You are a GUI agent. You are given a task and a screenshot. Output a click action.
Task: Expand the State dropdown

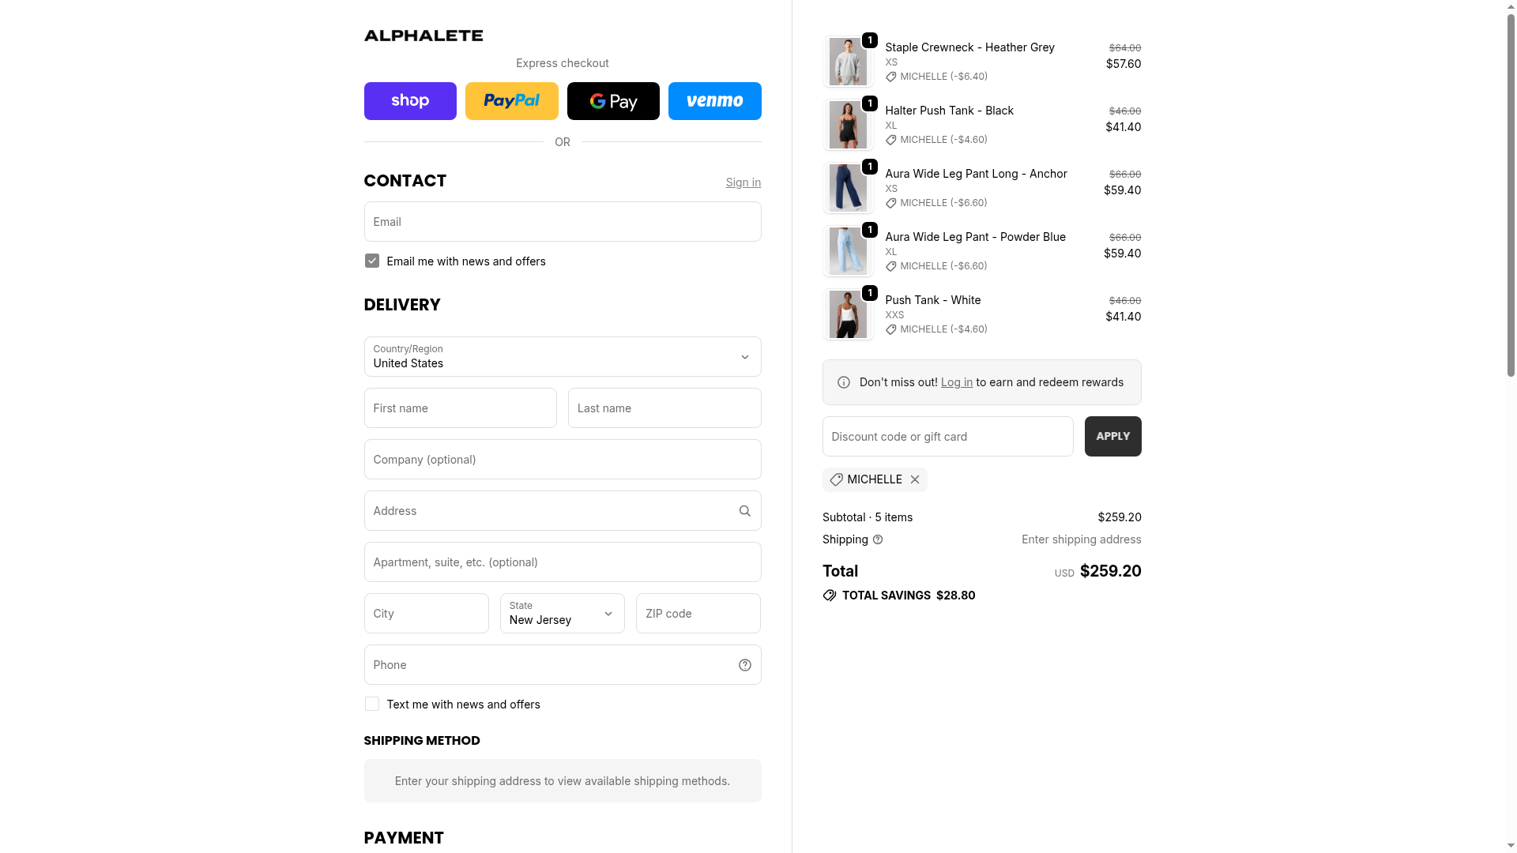tap(562, 614)
